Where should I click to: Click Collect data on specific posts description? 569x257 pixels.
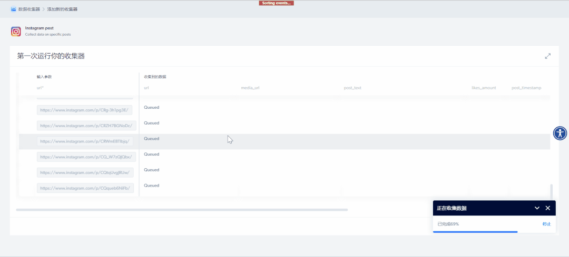pos(48,35)
